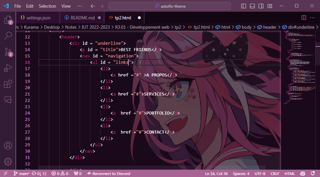Click the astolfo-theme command center search
This screenshot has height=177, width=320.
(170, 6)
